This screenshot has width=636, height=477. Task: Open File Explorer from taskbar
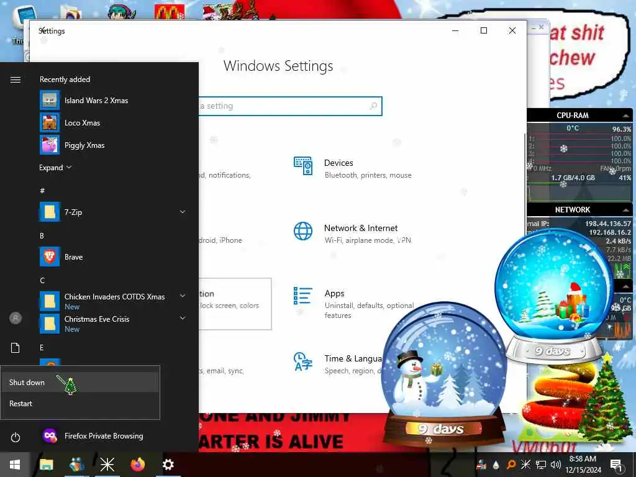coord(46,465)
